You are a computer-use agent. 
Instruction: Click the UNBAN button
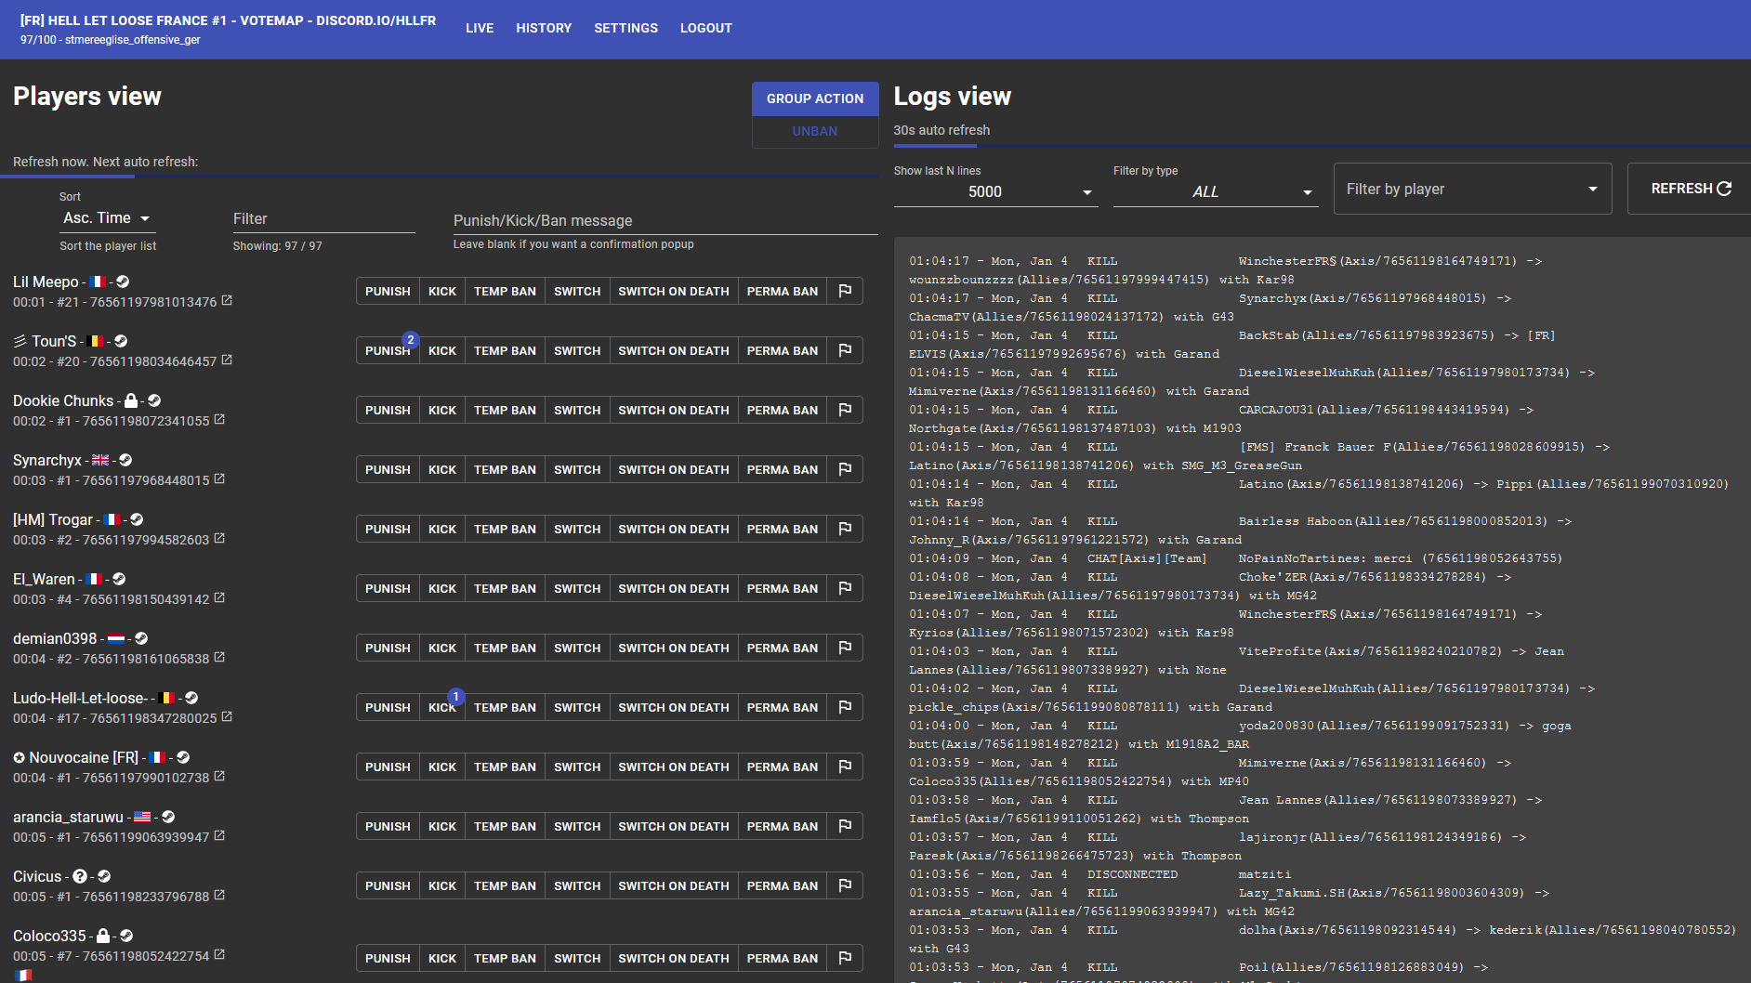pos(815,131)
